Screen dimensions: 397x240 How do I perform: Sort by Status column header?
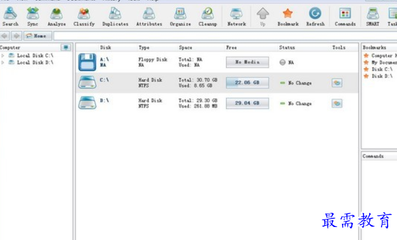pos(287,48)
